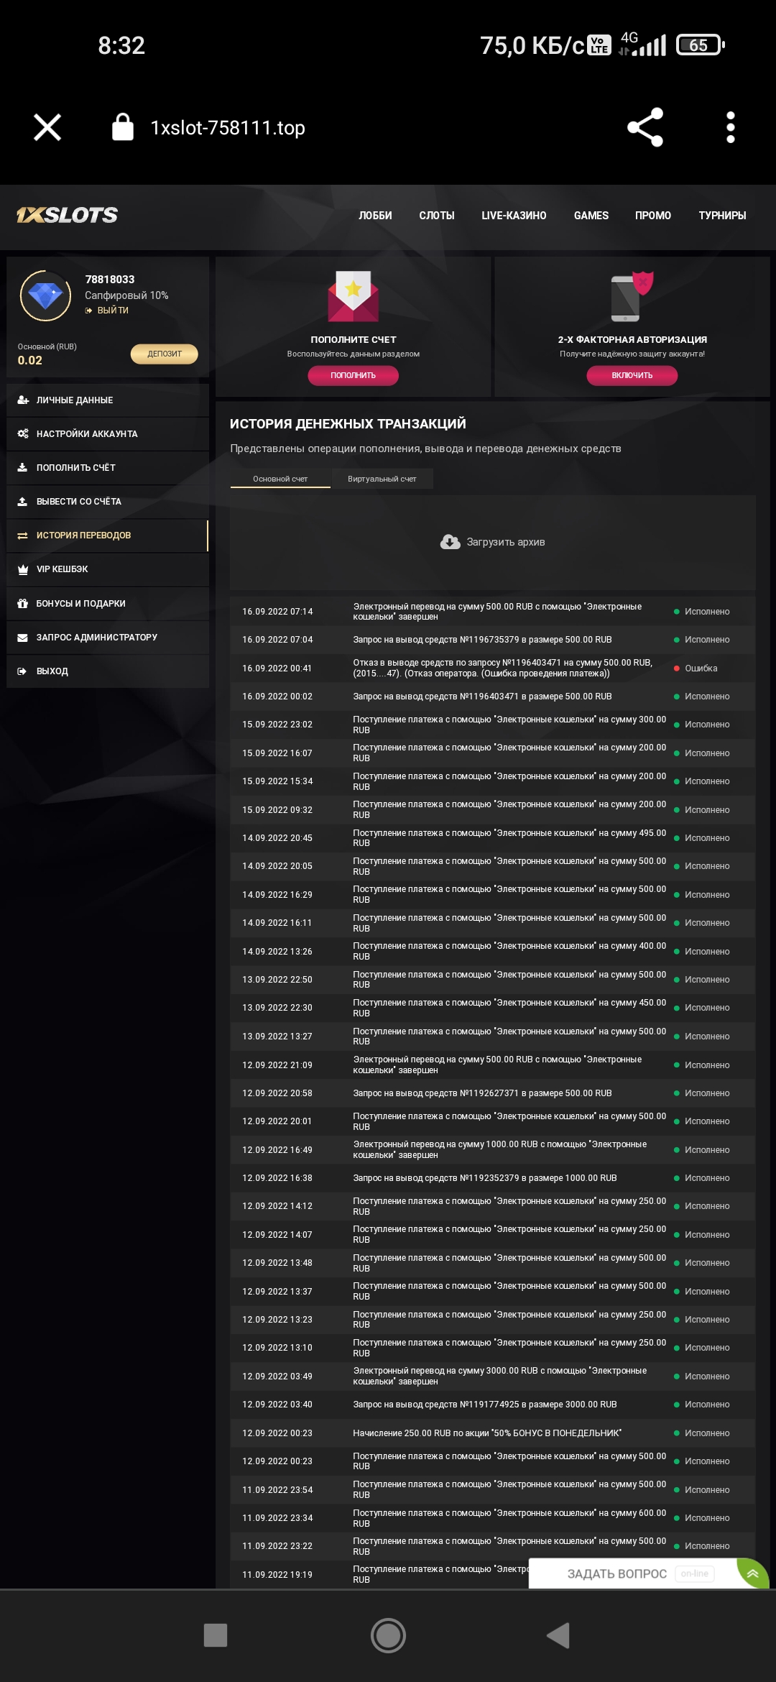Click ВКЛЮЧИТЬ for two-factor authorization
This screenshot has width=776, height=1682.
(x=632, y=375)
